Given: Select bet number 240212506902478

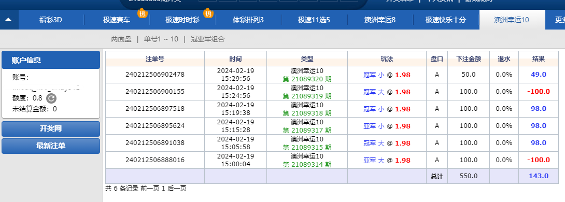Looking at the screenshot, I should (155, 75).
